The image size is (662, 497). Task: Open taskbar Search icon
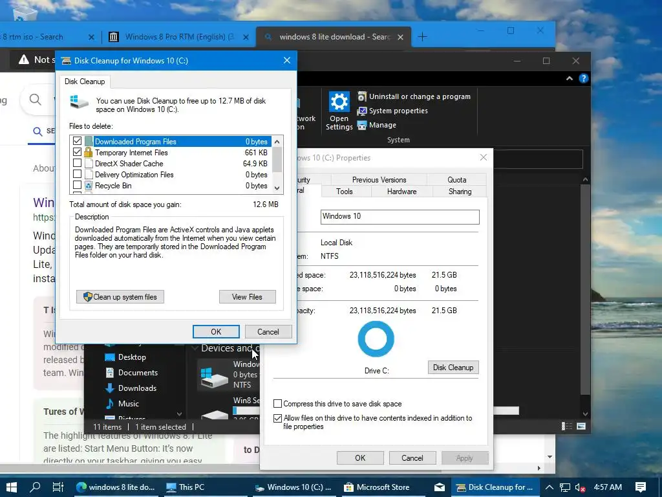[x=35, y=487]
